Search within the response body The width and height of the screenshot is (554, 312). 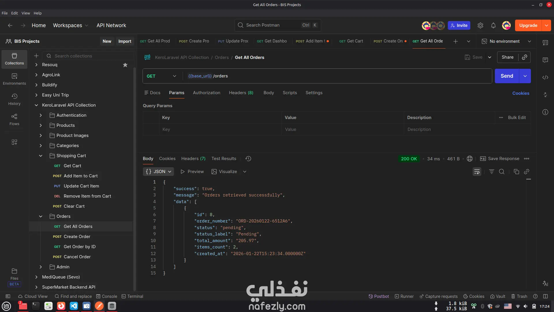(x=501, y=172)
